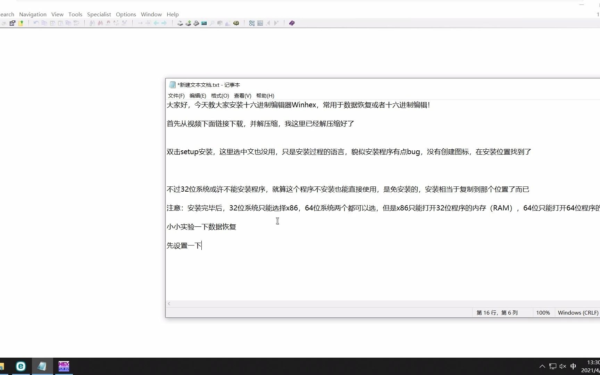
Task: Open the Calculator icon in WinHex toolbar
Action: click(204, 23)
